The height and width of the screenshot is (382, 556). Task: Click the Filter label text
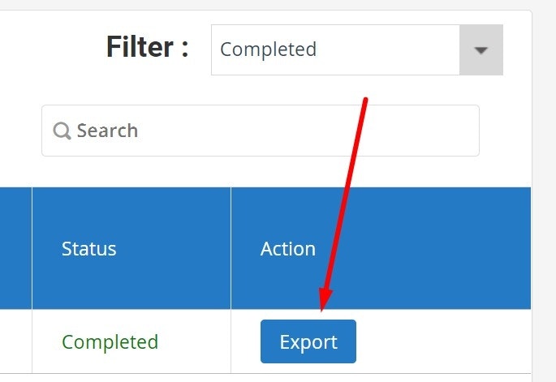pyautogui.click(x=147, y=47)
